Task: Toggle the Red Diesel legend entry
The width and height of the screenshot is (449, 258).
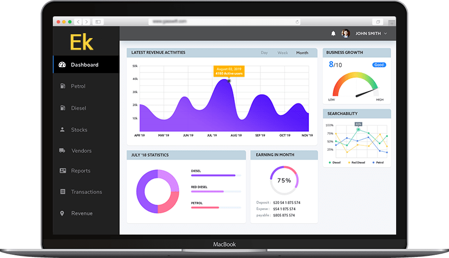Action: pyautogui.click(x=356, y=162)
